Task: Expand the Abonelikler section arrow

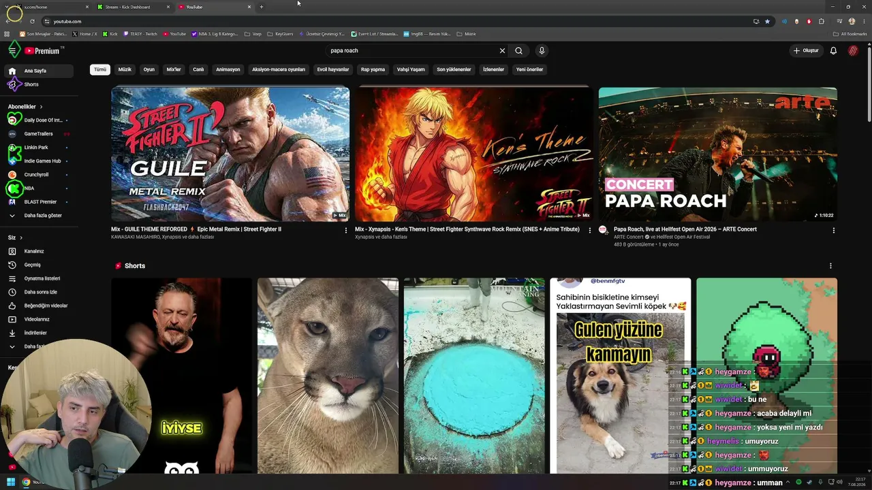Action: pyautogui.click(x=41, y=107)
